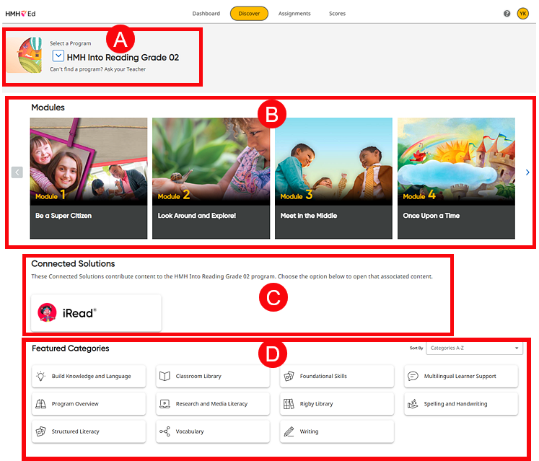Open Module 3 Meet in the Middle
Screen dimensions: 539x461
point(333,178)
